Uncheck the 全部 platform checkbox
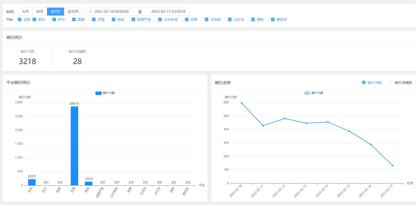Screen dimensions: 416x205 click(x=20, y=19)
